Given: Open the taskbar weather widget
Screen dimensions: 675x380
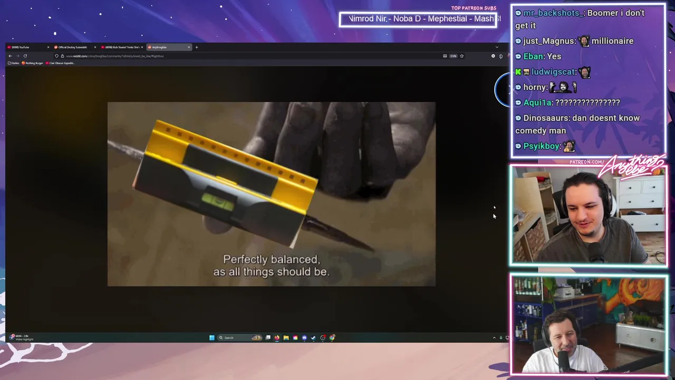Looking at the screenshot, I should point(21,337).
